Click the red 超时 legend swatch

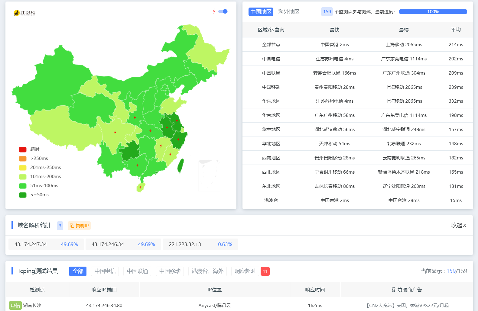(23, 149)
